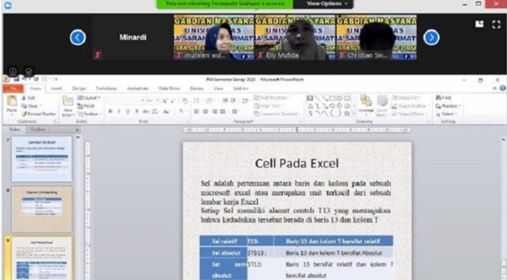Open the Copy dropdown in Clipboard

pyautogui.click(x=32, y=106)
